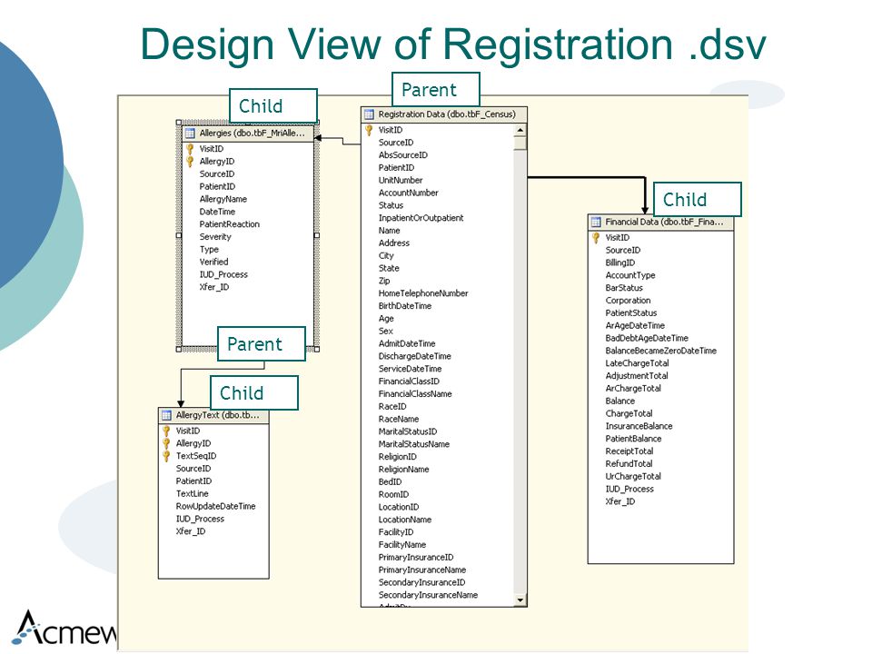Select the SecondaryInsuranceID column
The height and width of the screenshot is (654, 872).
(421, 583)
